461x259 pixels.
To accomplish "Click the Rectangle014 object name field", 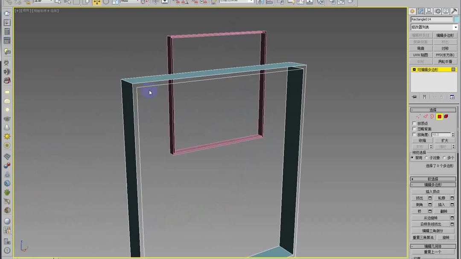I will [x=431, y=19].
